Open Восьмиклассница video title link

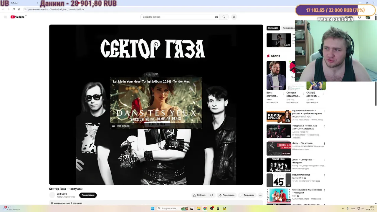pos(301,175)
